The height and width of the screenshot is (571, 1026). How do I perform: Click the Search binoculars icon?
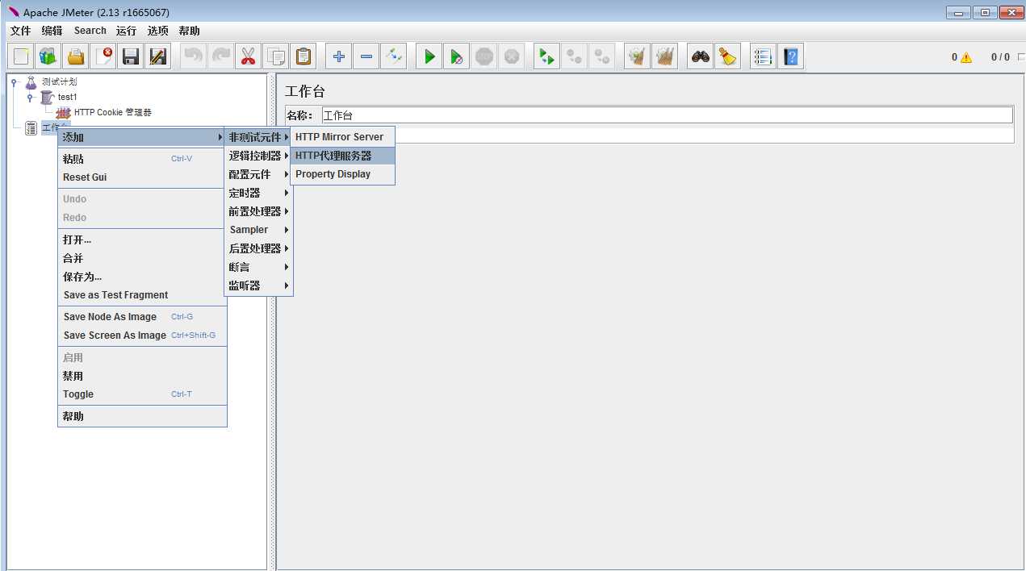(x=700, y=56)
